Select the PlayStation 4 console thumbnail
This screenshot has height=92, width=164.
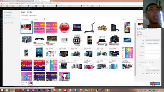(115, 28)
